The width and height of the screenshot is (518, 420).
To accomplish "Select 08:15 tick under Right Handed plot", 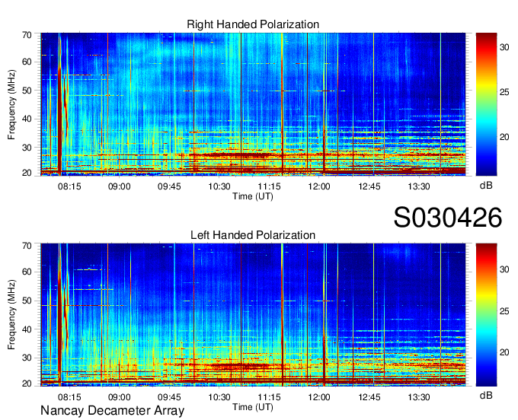I will coord(69,186).
